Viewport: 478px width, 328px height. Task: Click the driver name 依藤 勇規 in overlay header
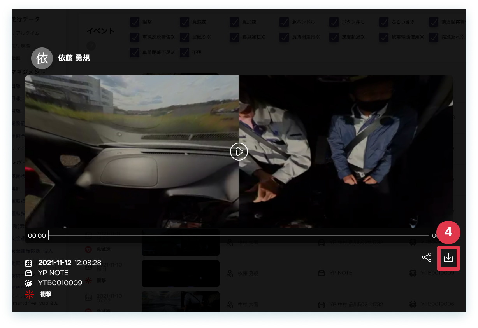click(x=74, y=58)
